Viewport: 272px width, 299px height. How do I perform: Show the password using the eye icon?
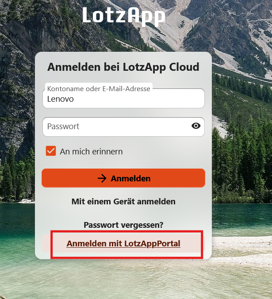[x=196, y=126]
